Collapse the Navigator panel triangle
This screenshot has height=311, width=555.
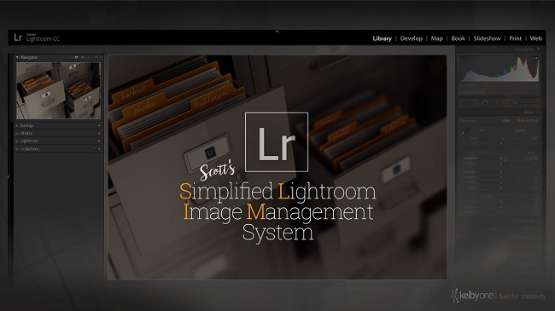(x=17, y=57)
